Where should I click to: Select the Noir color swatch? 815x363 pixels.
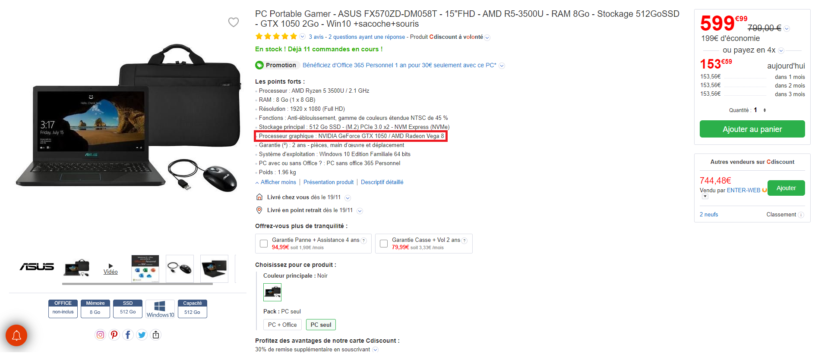pyautogui.click(x=272, y=292)
